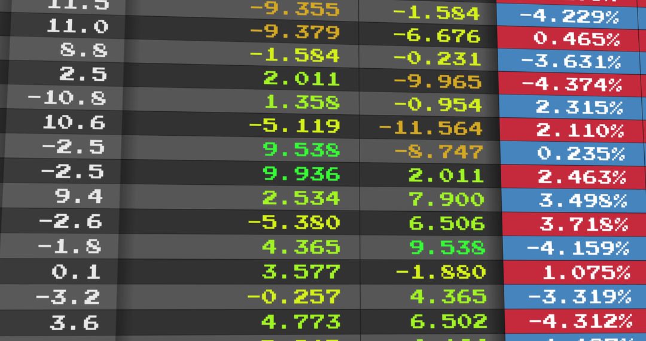646x341 pixels.
Task: Click the -10.8 cell
Action: [x=67, y=99]
